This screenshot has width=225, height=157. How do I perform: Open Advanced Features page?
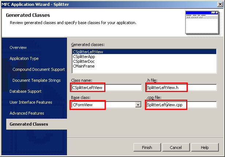point(27,113)
